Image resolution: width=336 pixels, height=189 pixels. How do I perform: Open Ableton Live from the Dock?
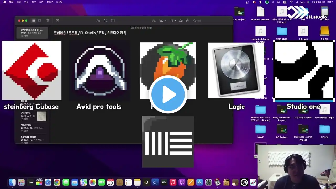click(x=30, y=182)
